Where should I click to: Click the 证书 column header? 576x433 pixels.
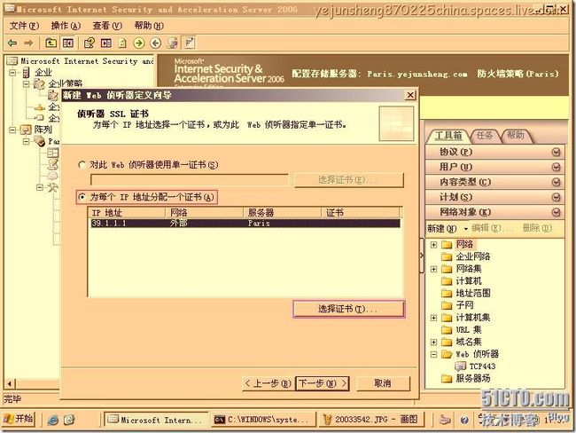point(361,213)
